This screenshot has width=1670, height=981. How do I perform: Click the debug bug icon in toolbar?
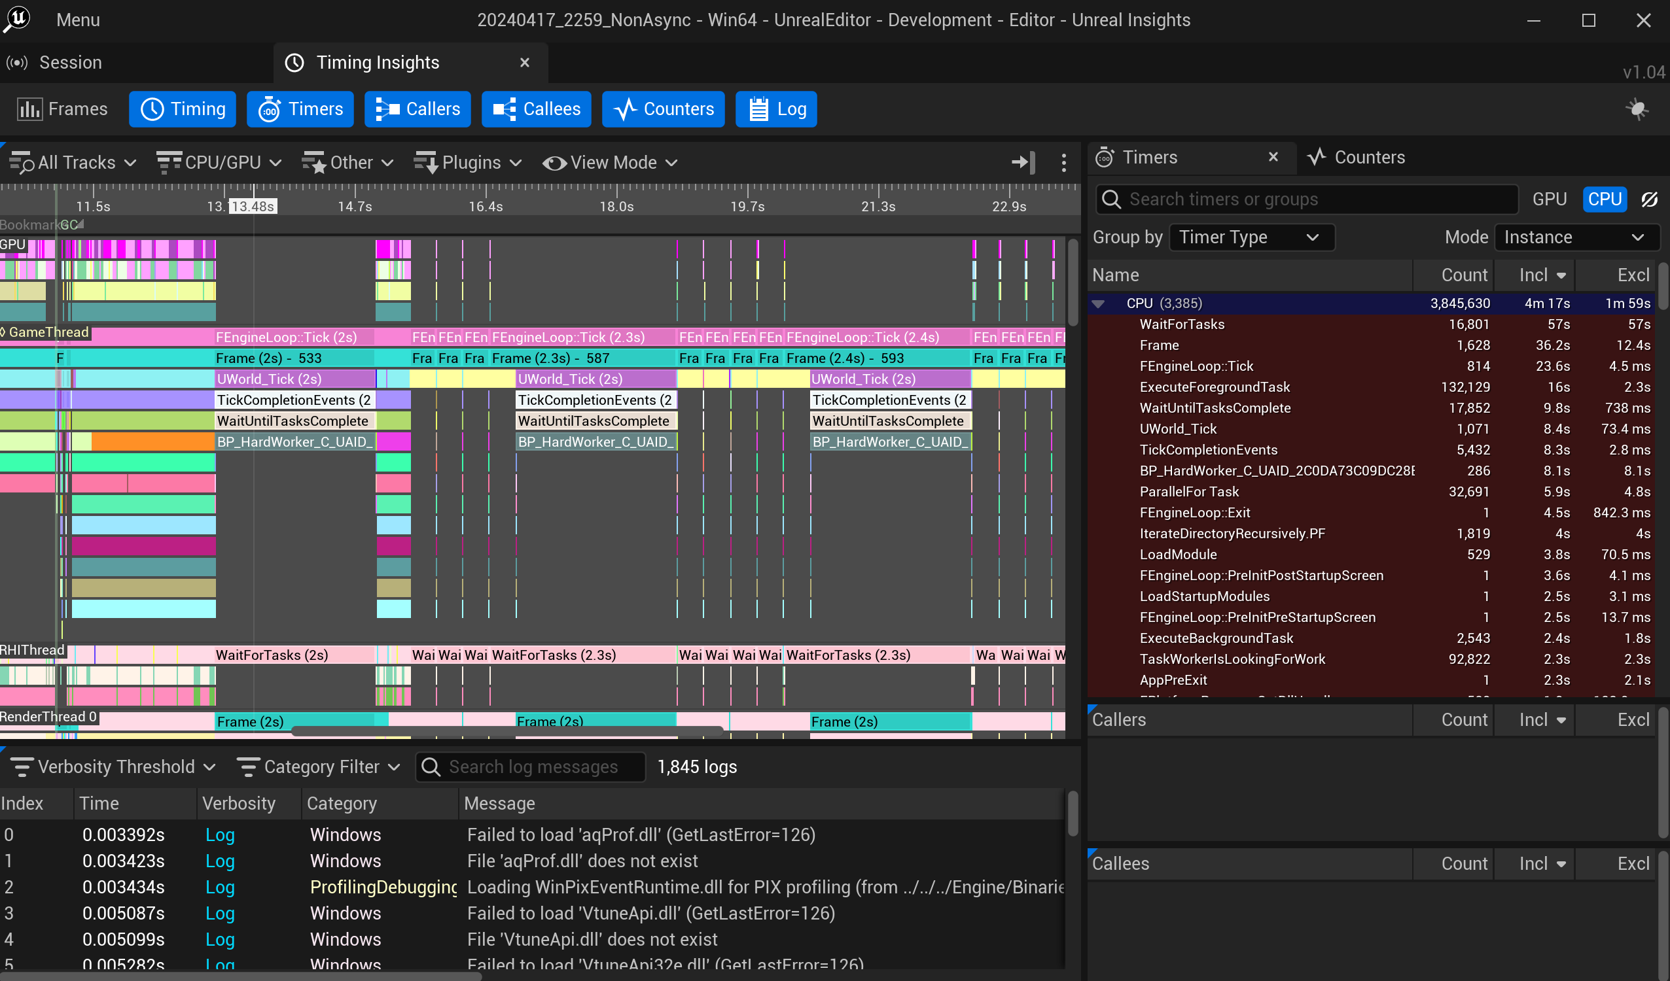click(x=1637, y=109)
